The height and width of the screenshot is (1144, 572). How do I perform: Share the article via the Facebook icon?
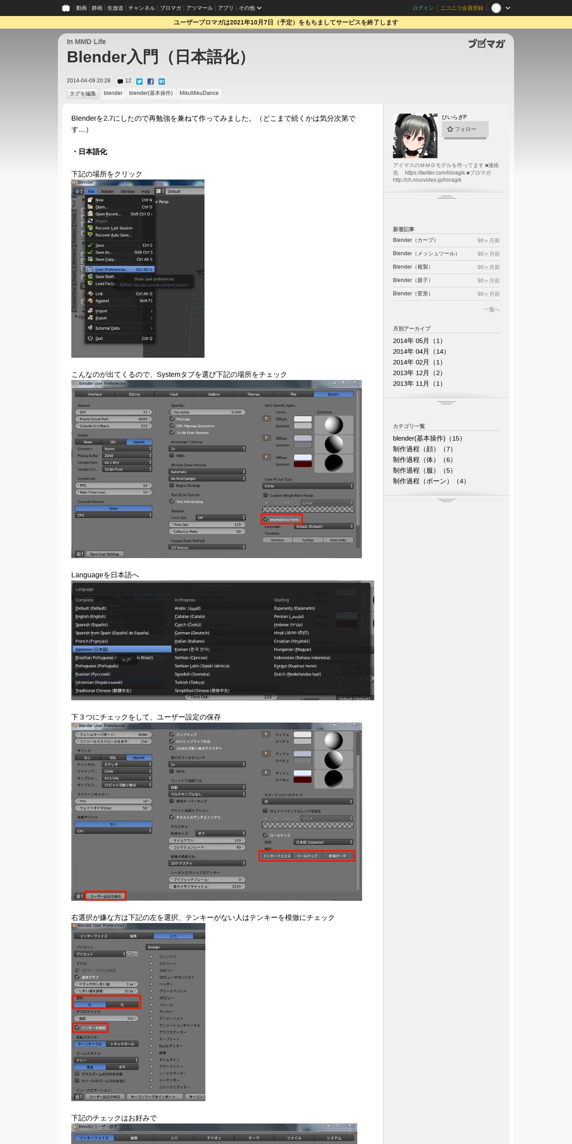point(151,81)
